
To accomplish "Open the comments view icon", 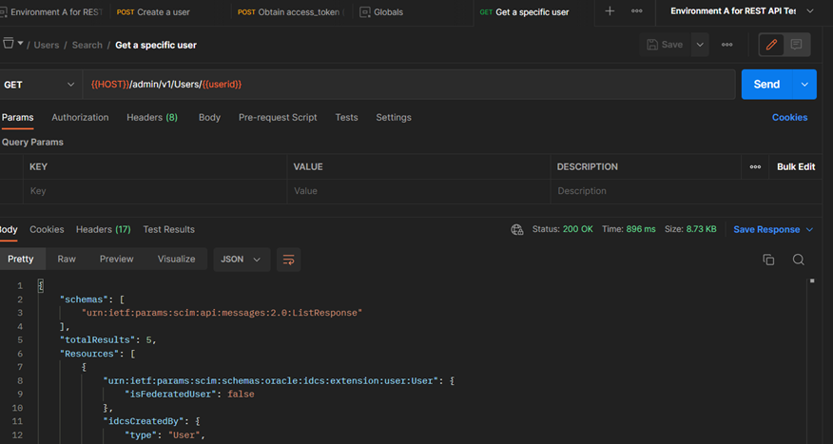I will pos(796,45).
